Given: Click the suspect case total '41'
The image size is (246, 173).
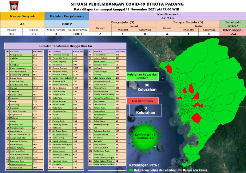Looking at the screenshot, I should pyautogui.click(x=22, y=24).
